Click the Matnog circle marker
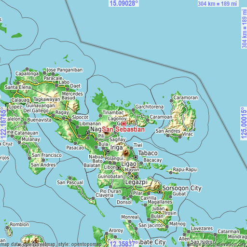The height and width of the screenshot is (247, 247). pyautogui.click(x=167, y=227)
